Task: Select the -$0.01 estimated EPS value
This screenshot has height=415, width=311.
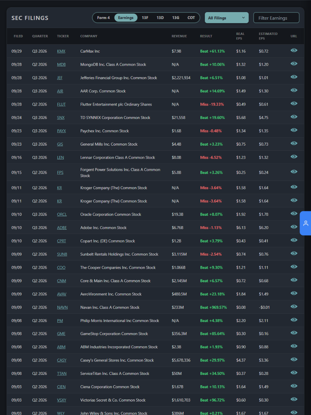Action: pyautogui.click(x=264, y=307)
